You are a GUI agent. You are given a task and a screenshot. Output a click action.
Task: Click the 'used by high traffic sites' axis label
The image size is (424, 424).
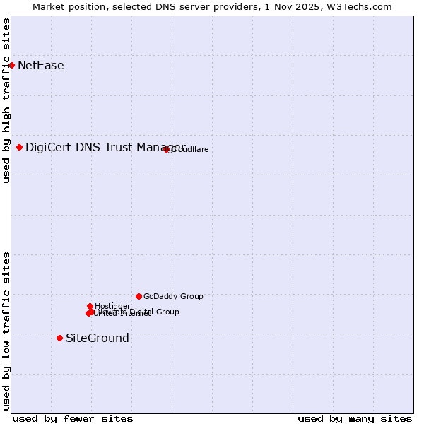coord(6,101)
